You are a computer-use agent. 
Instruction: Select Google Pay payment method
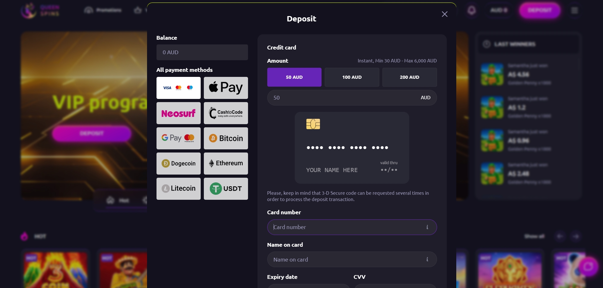click(x=178, y=138)
